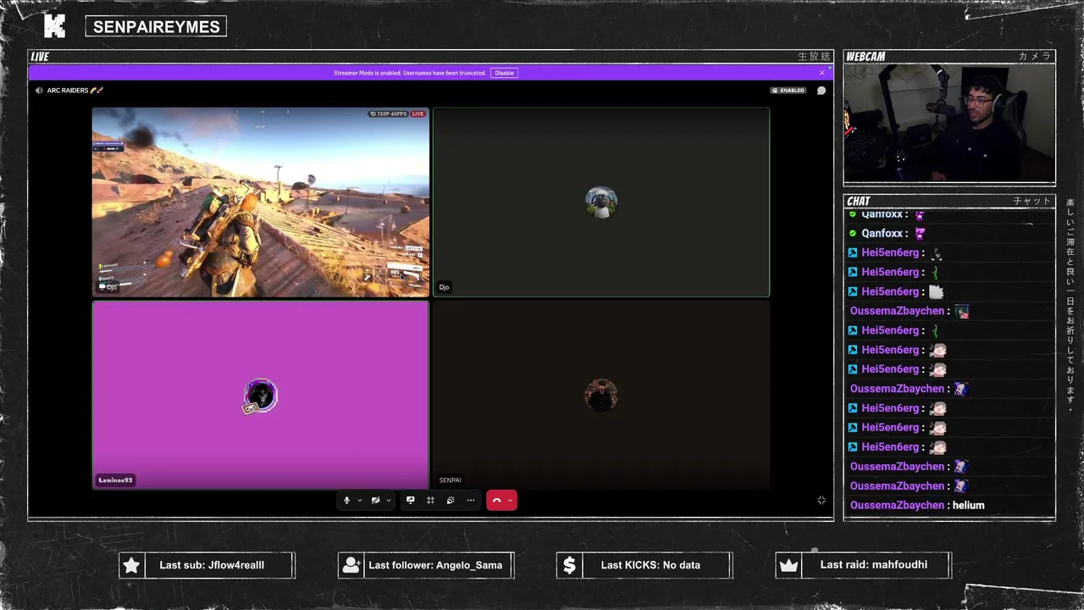The image size is (1084, 610).
Task: Click the WEBCAM panel heading
Action: 866,57
